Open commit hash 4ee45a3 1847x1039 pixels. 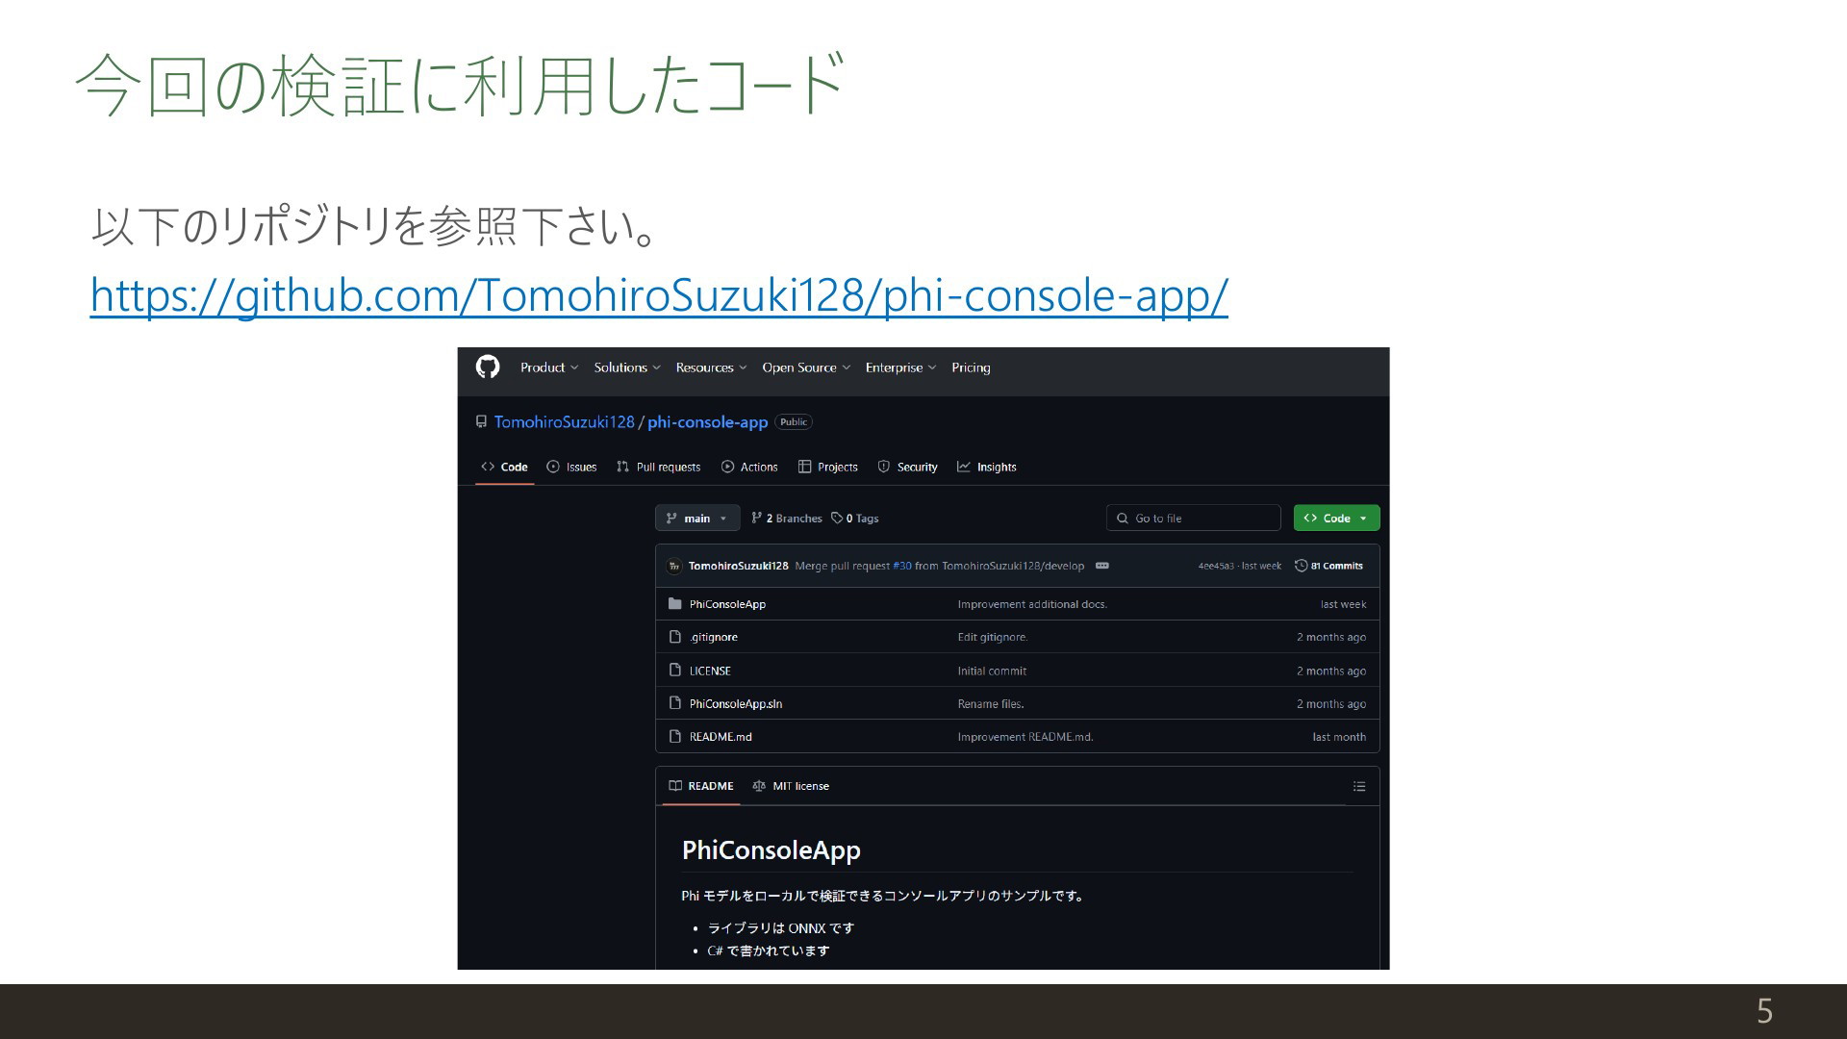point(1216,566)
